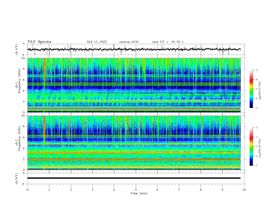The width and height of the screenshot is (275, 213).
Task: Click the time axis tick label "0"
Action: point(27,190)
